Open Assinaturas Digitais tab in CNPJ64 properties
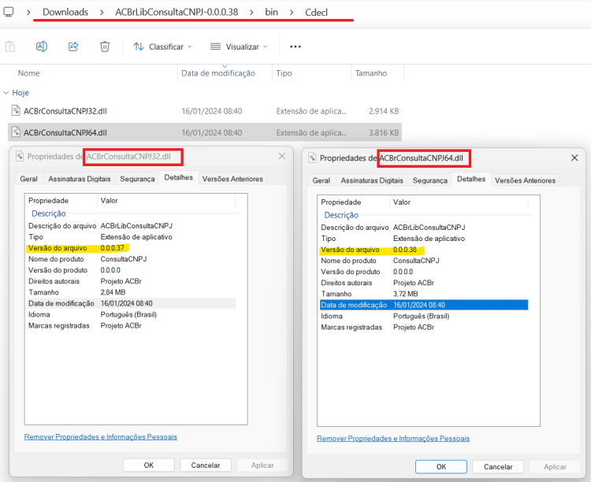 [x=372, y=180]
